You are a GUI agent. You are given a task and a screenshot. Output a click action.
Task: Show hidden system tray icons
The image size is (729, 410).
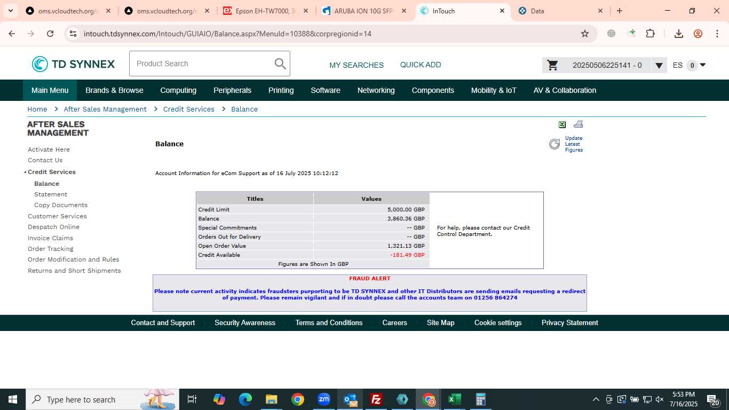pyautogui.click(x=596, y=399)
